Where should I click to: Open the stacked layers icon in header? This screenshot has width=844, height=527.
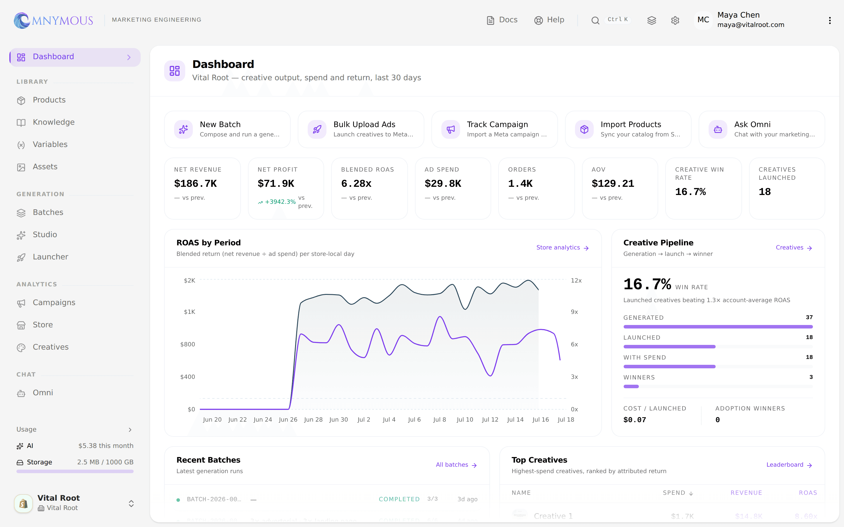(651, 20)
